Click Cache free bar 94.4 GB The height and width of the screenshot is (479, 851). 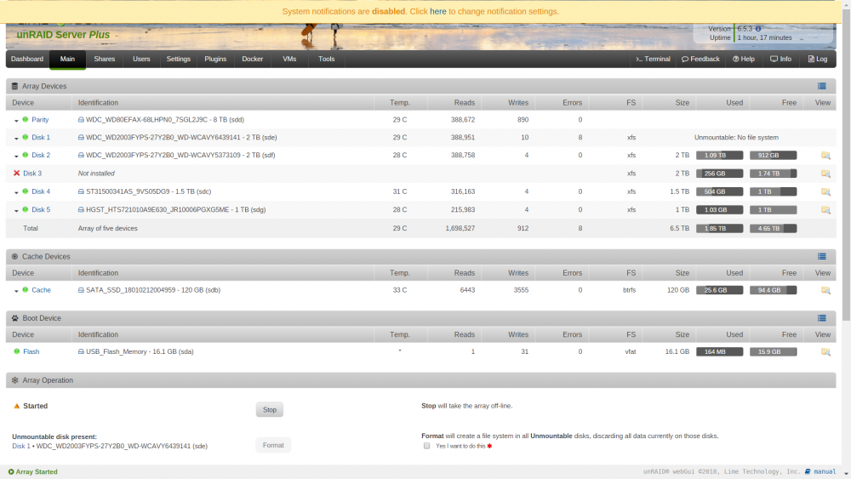pos(773,290)
